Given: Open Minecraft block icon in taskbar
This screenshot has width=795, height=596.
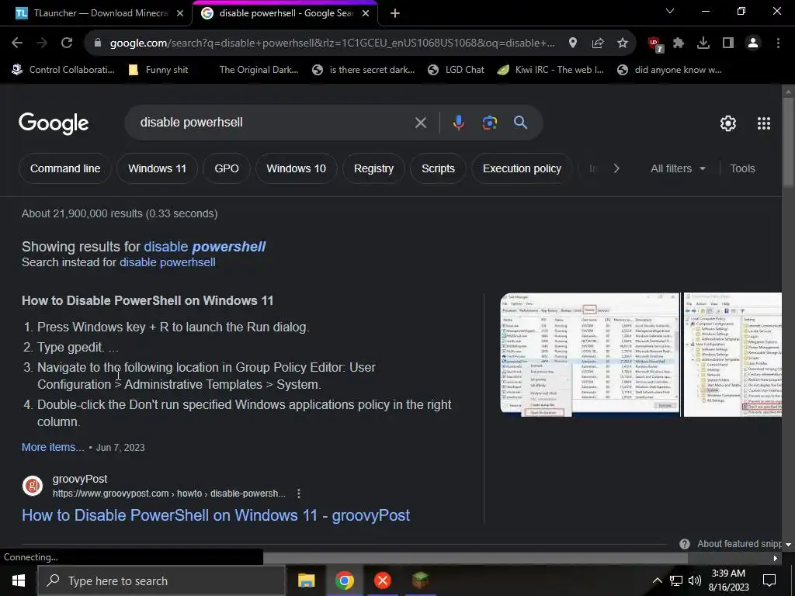Looking at the screenshot, I should click(420, 580).
